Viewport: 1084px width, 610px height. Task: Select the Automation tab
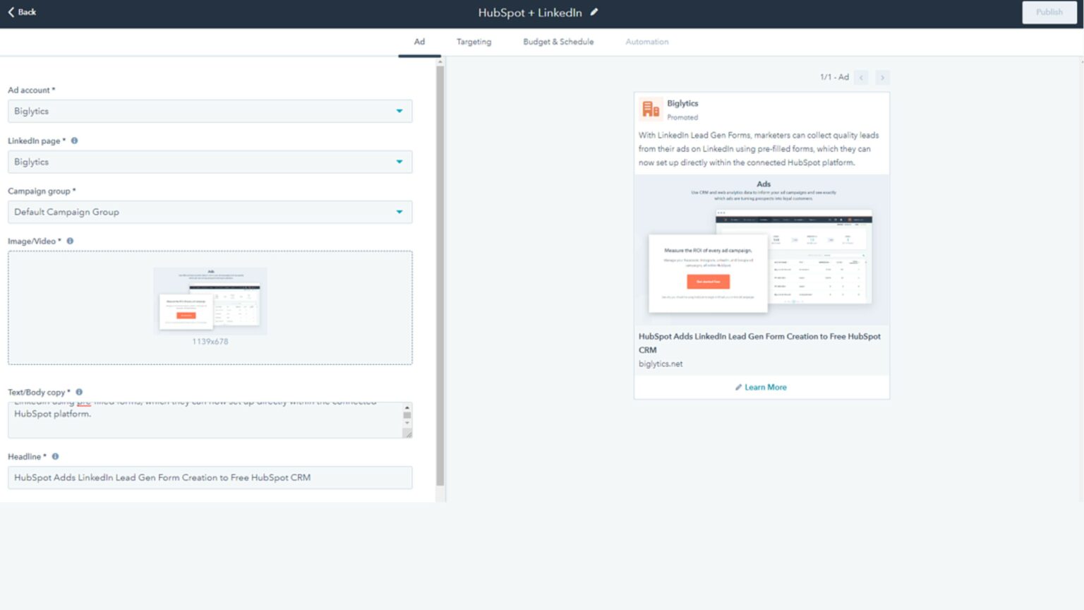coord(646,42)
